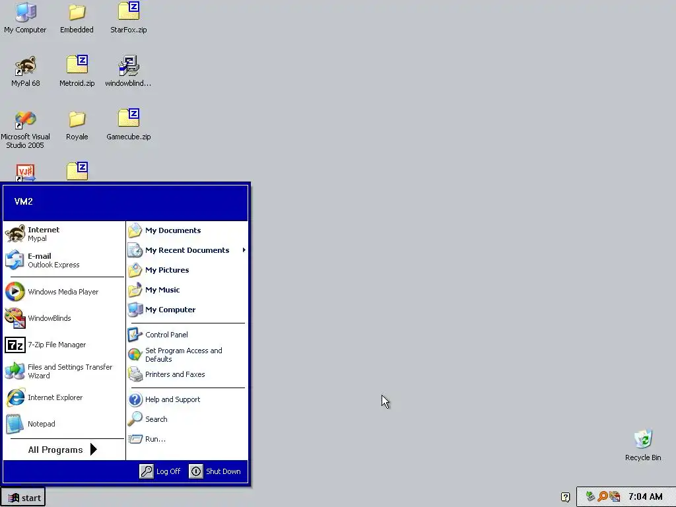The height and width of the screenshot is (507, 676).
Task: Click VM2 user name header
Action: point(24,201)
